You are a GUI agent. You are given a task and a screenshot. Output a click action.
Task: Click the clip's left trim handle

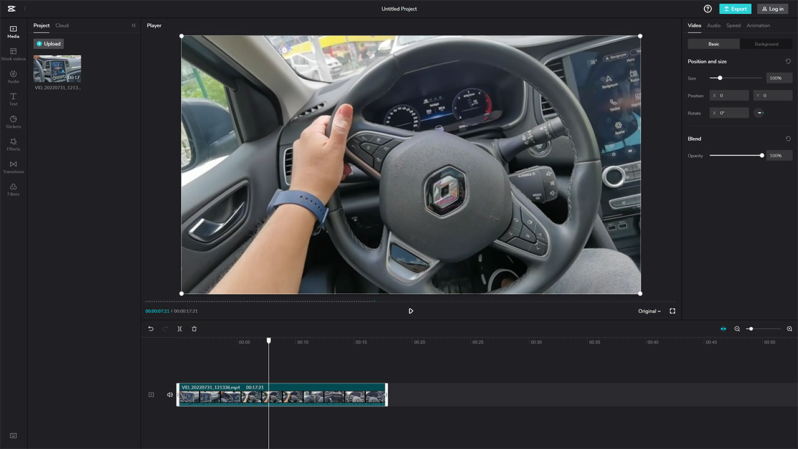(x=178, y=395)
